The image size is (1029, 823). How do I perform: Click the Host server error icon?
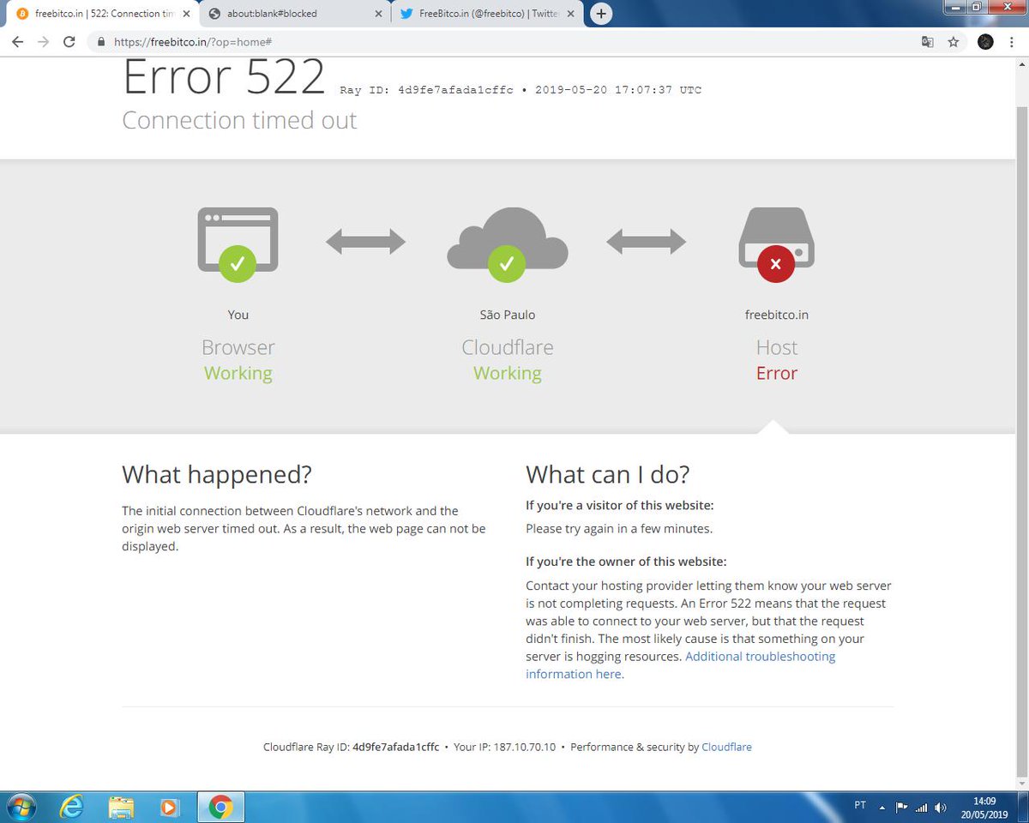pyautogui.click(x=776, y=244)
